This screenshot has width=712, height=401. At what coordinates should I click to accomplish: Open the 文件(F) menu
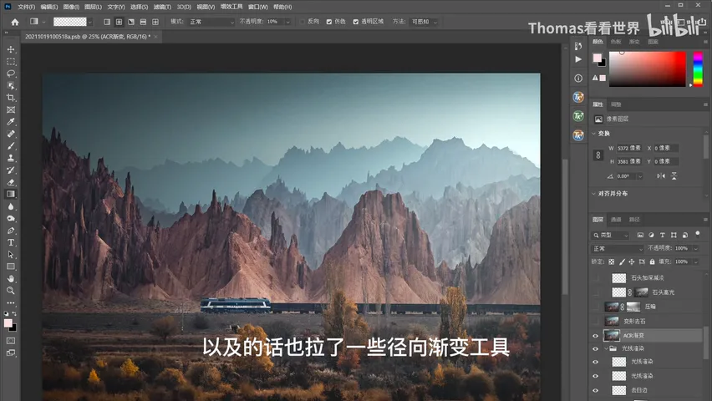pos(27,7)
